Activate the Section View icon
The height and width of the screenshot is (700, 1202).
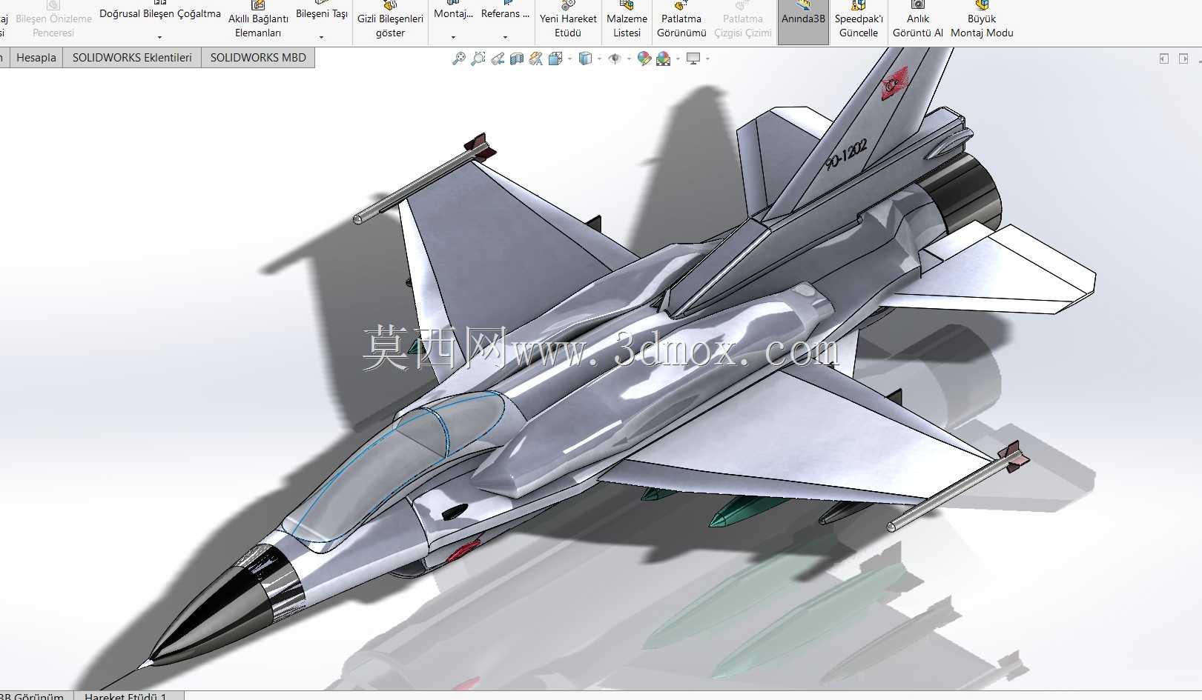click(x=517, y=59)
